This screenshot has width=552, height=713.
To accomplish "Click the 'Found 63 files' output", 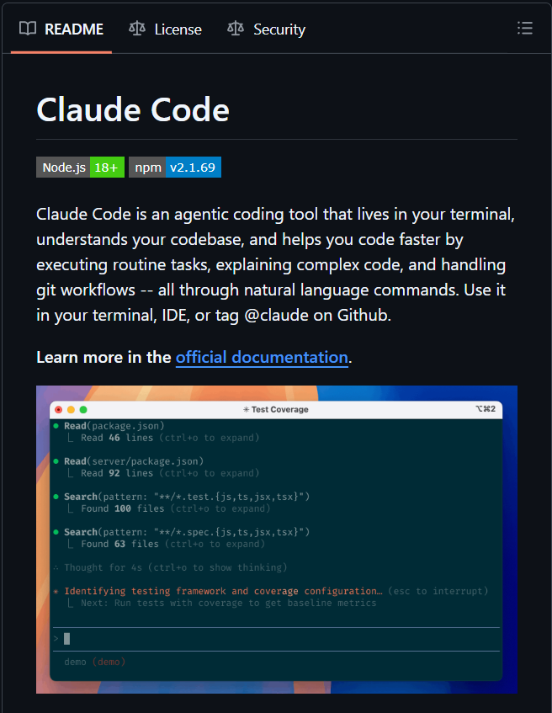I will 120,544.
